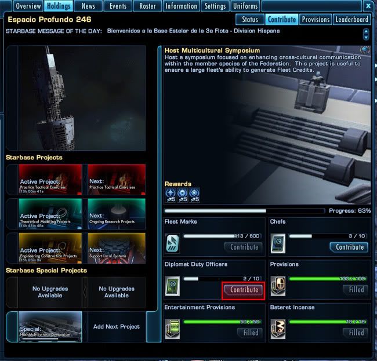Click the Chefs 3/10 progress bar
The width and height of the screenshot is (377, 361).
(328, 236)
